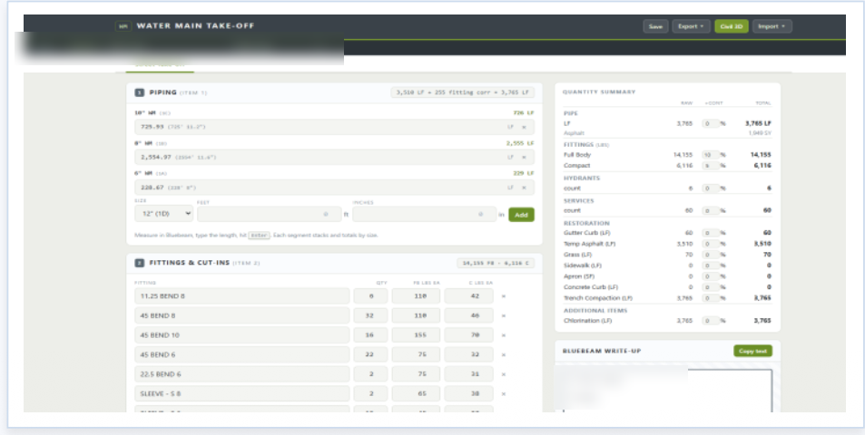
Task: Click the Save button
Action: point(655,26)
